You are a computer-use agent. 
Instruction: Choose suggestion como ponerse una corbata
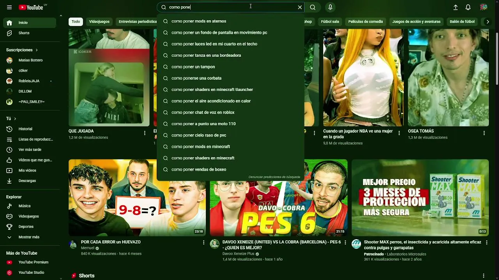(230, 78)
